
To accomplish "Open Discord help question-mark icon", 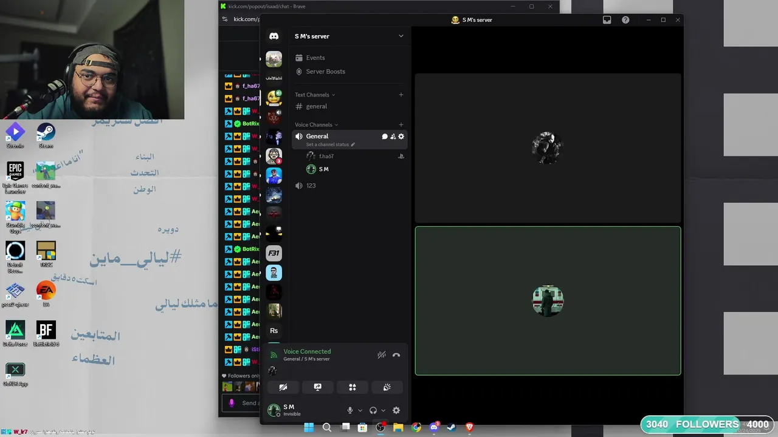I will click(625, 20).
